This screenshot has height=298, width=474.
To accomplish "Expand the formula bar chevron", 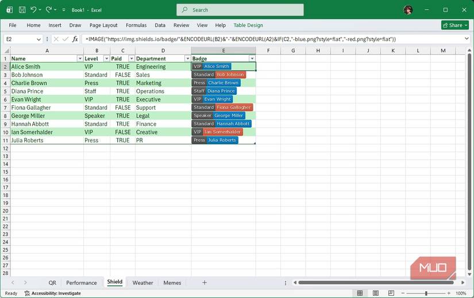I will (x=467, y=39).
